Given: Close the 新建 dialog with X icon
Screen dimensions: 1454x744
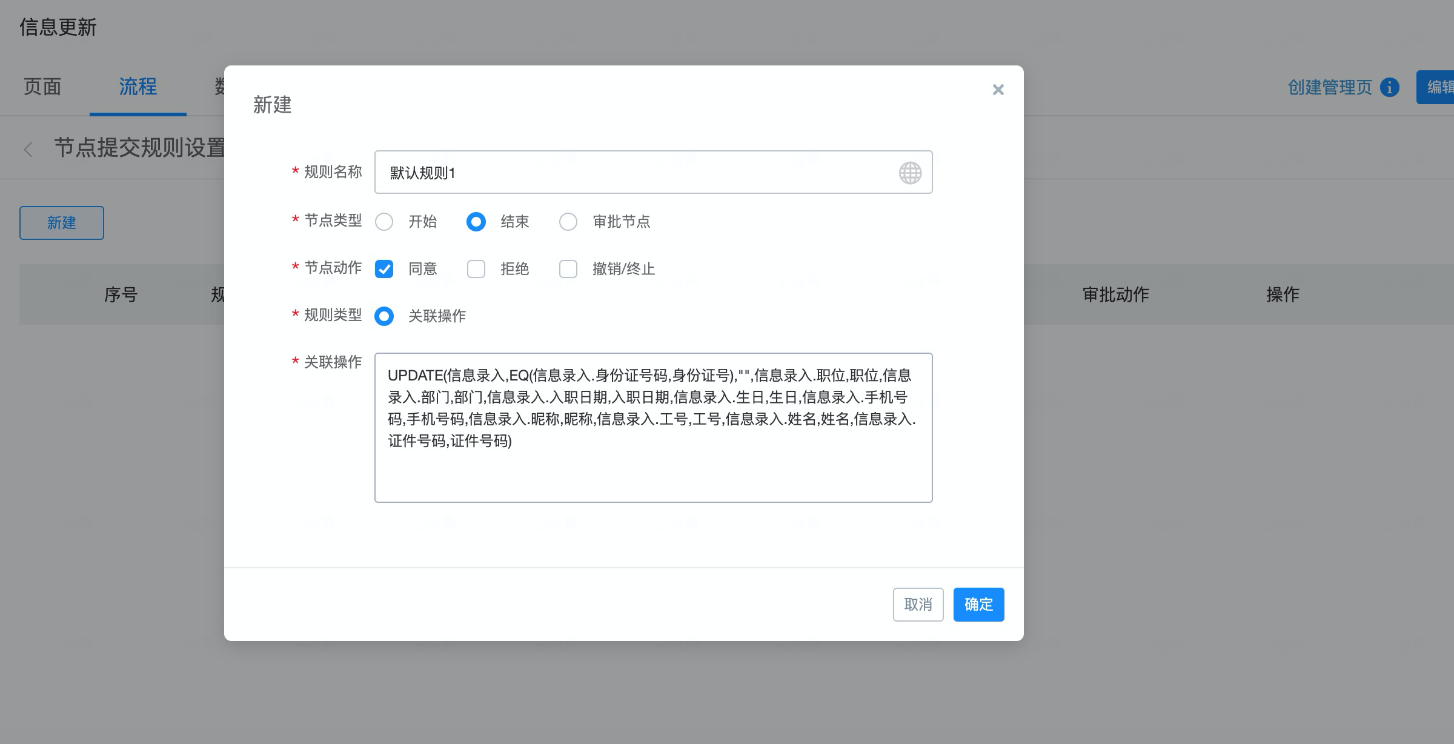Looking at the screenshot, I should pos(998,90).
